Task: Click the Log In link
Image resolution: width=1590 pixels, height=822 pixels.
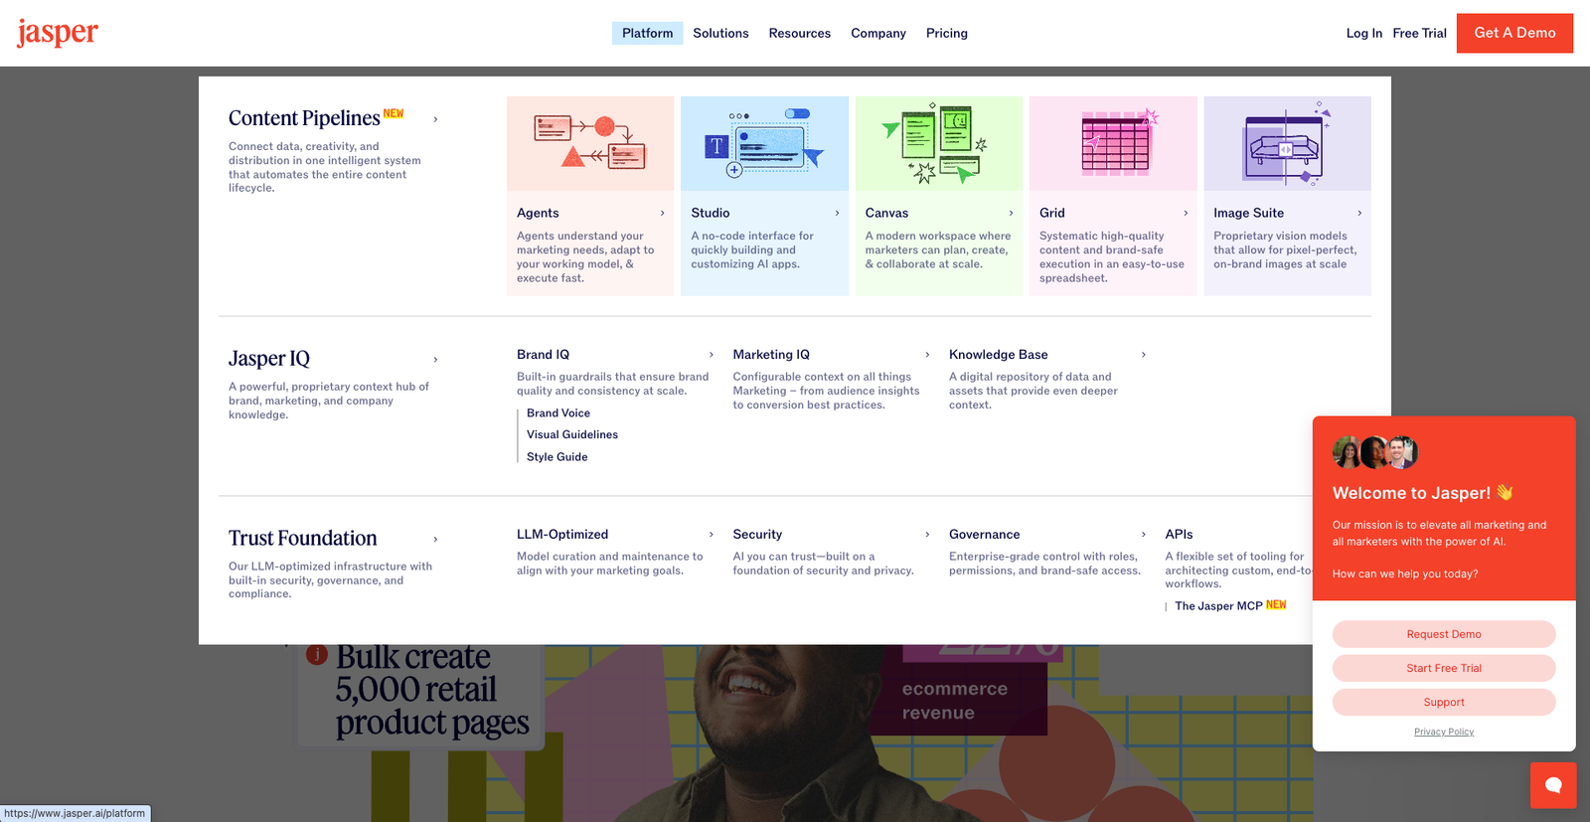Action: (x=1363, y=33)
